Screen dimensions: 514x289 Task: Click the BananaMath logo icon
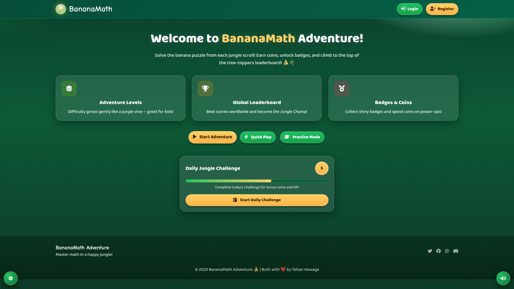tap(61, 9)
